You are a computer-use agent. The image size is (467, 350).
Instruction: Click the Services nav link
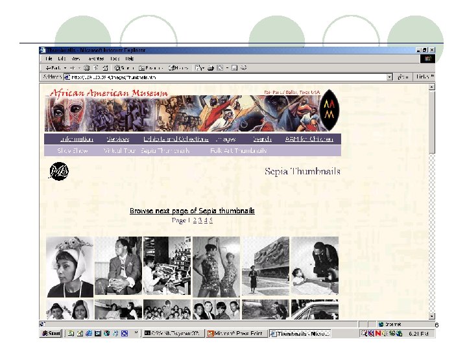click(x=118, y=139)
